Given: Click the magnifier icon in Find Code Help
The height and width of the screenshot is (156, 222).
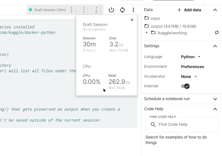Looking at the screenshot, I should click(153, 124).
